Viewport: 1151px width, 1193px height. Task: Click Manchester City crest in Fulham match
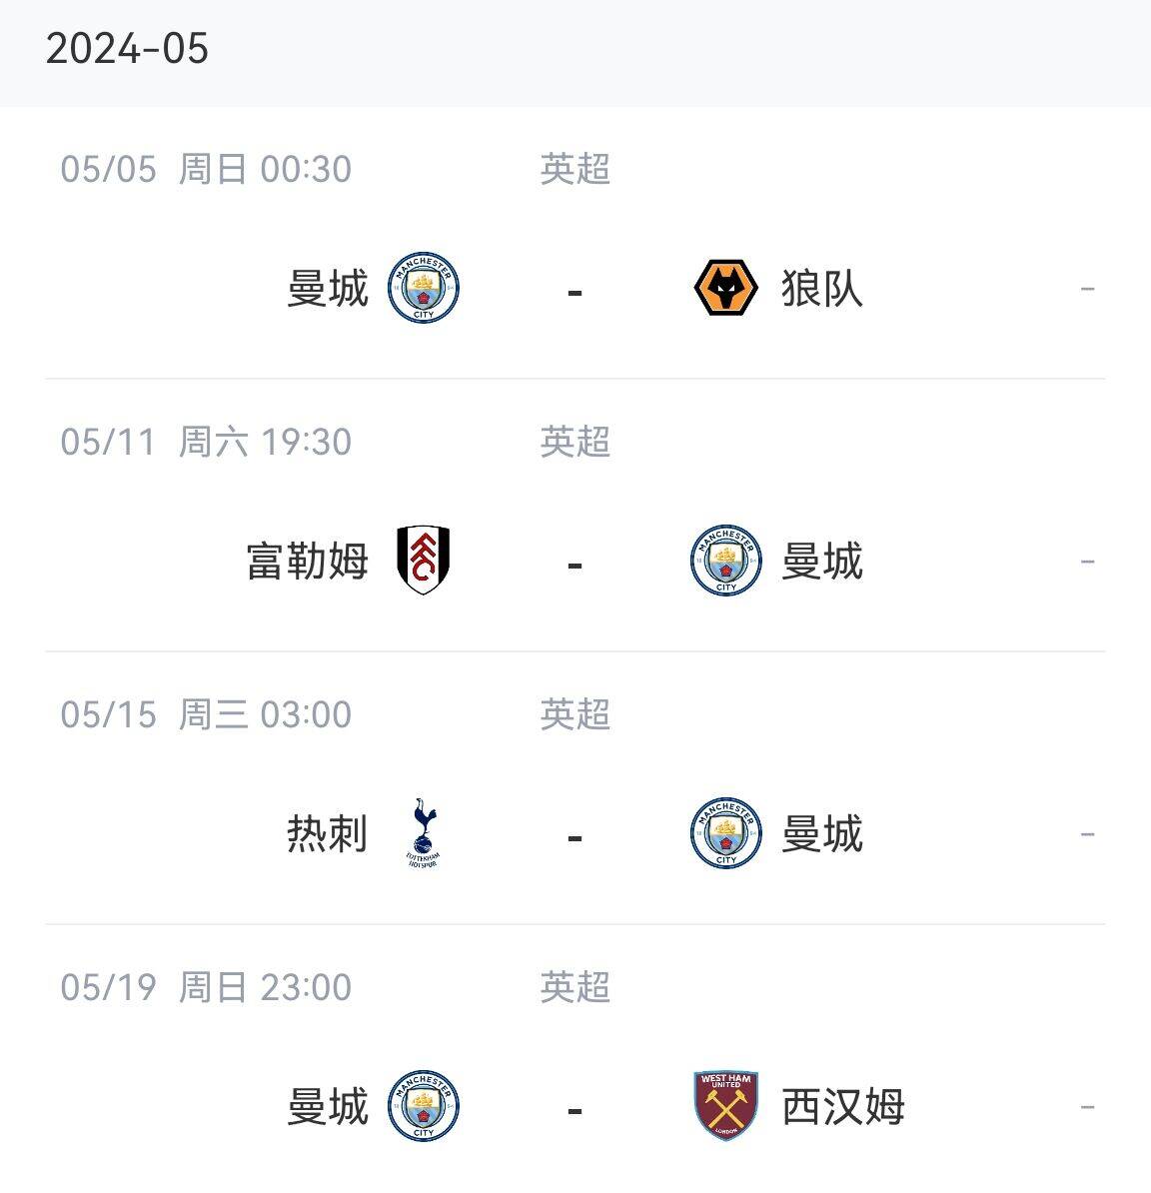[726, 561]
